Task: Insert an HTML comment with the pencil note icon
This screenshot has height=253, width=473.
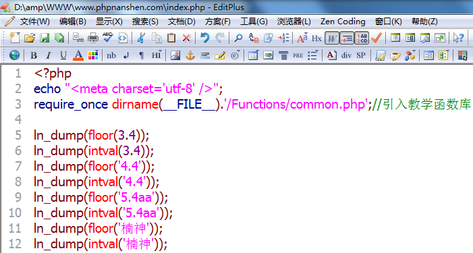Action: (x=220, y=55)
